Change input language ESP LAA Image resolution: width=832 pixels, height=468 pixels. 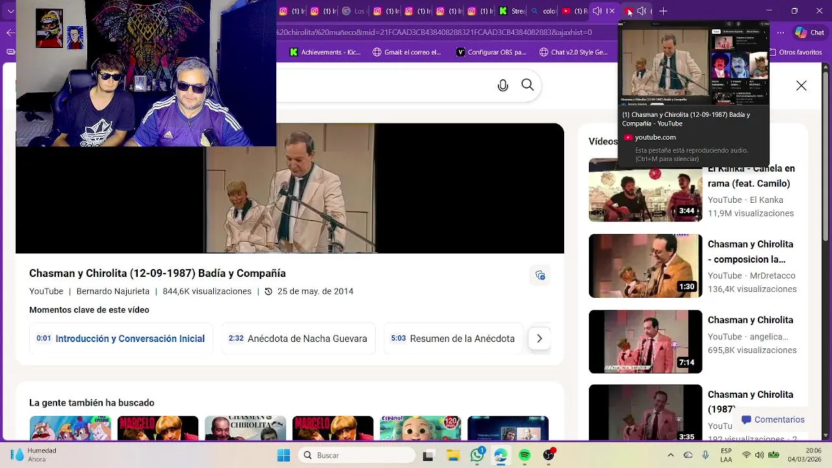click(x=726, y=455)
